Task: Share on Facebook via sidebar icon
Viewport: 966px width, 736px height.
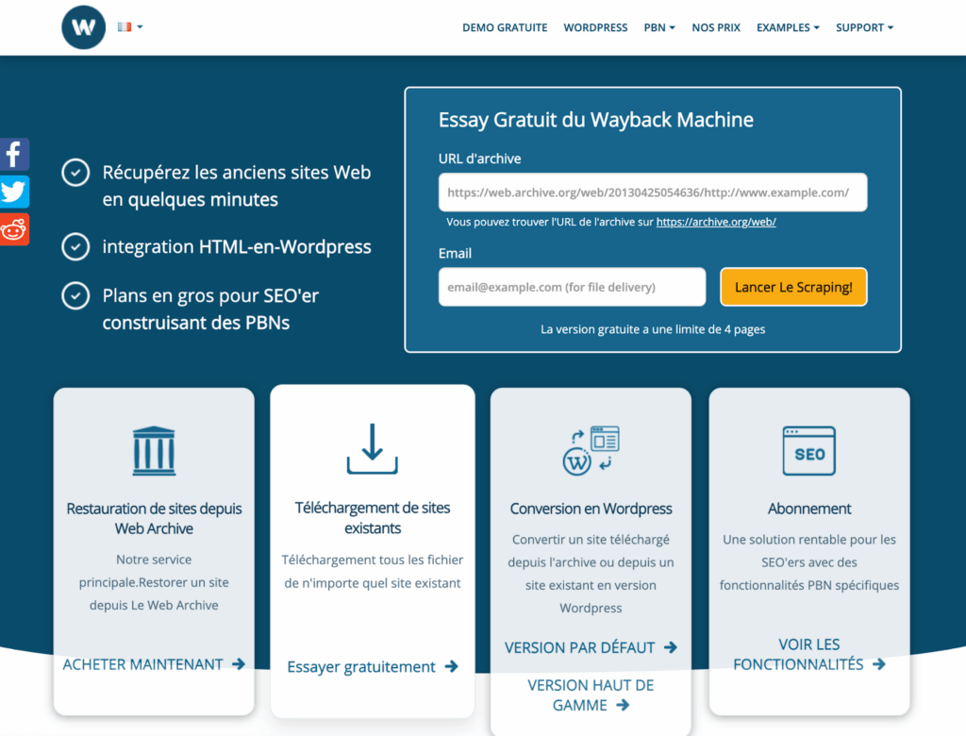Action: 14,154
